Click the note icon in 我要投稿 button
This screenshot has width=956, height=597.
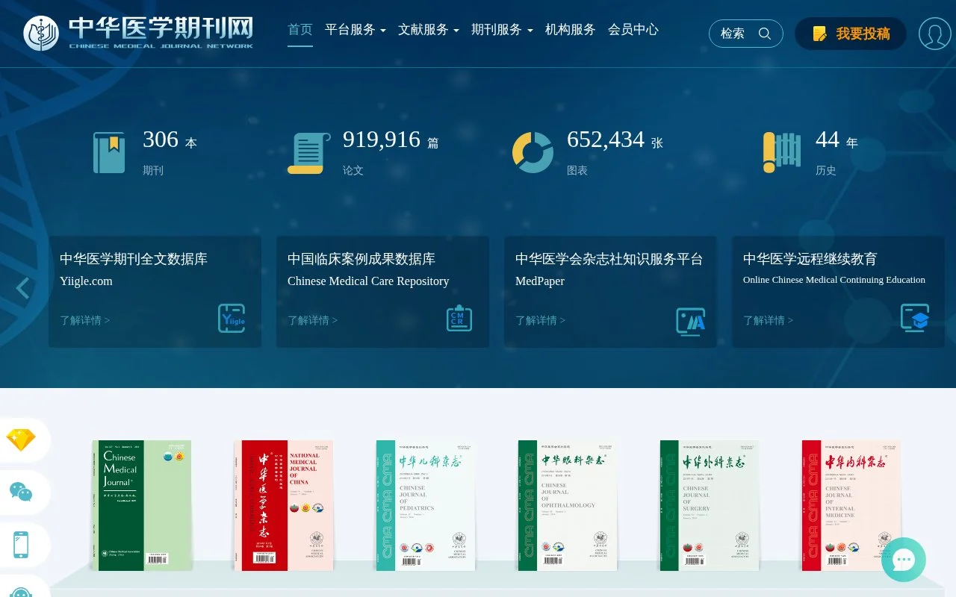pos(819,34)
